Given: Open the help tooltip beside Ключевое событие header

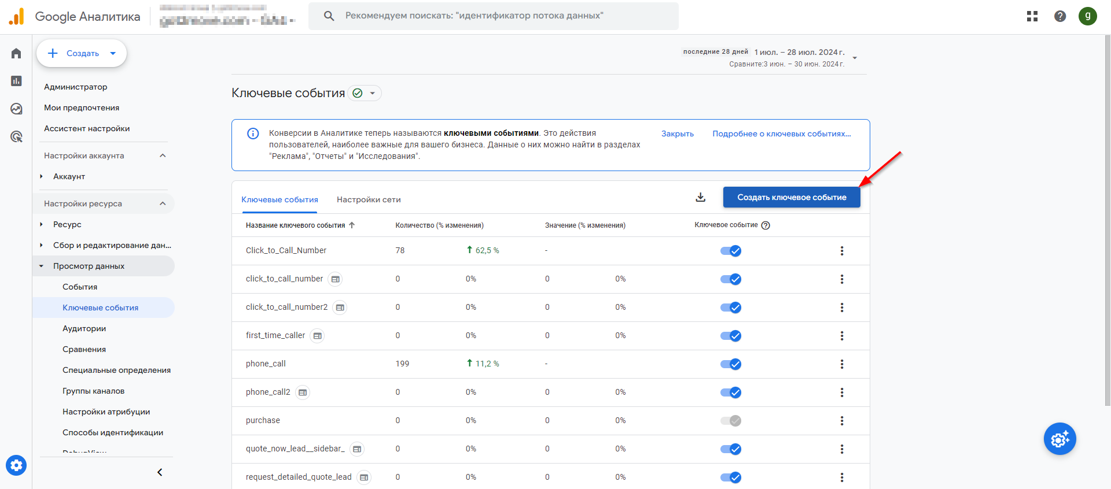Looking at the screenshot, I should click(x=766, y=225).
